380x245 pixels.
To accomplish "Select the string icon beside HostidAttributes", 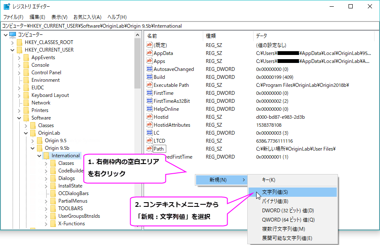I will [x=149, y=125].
